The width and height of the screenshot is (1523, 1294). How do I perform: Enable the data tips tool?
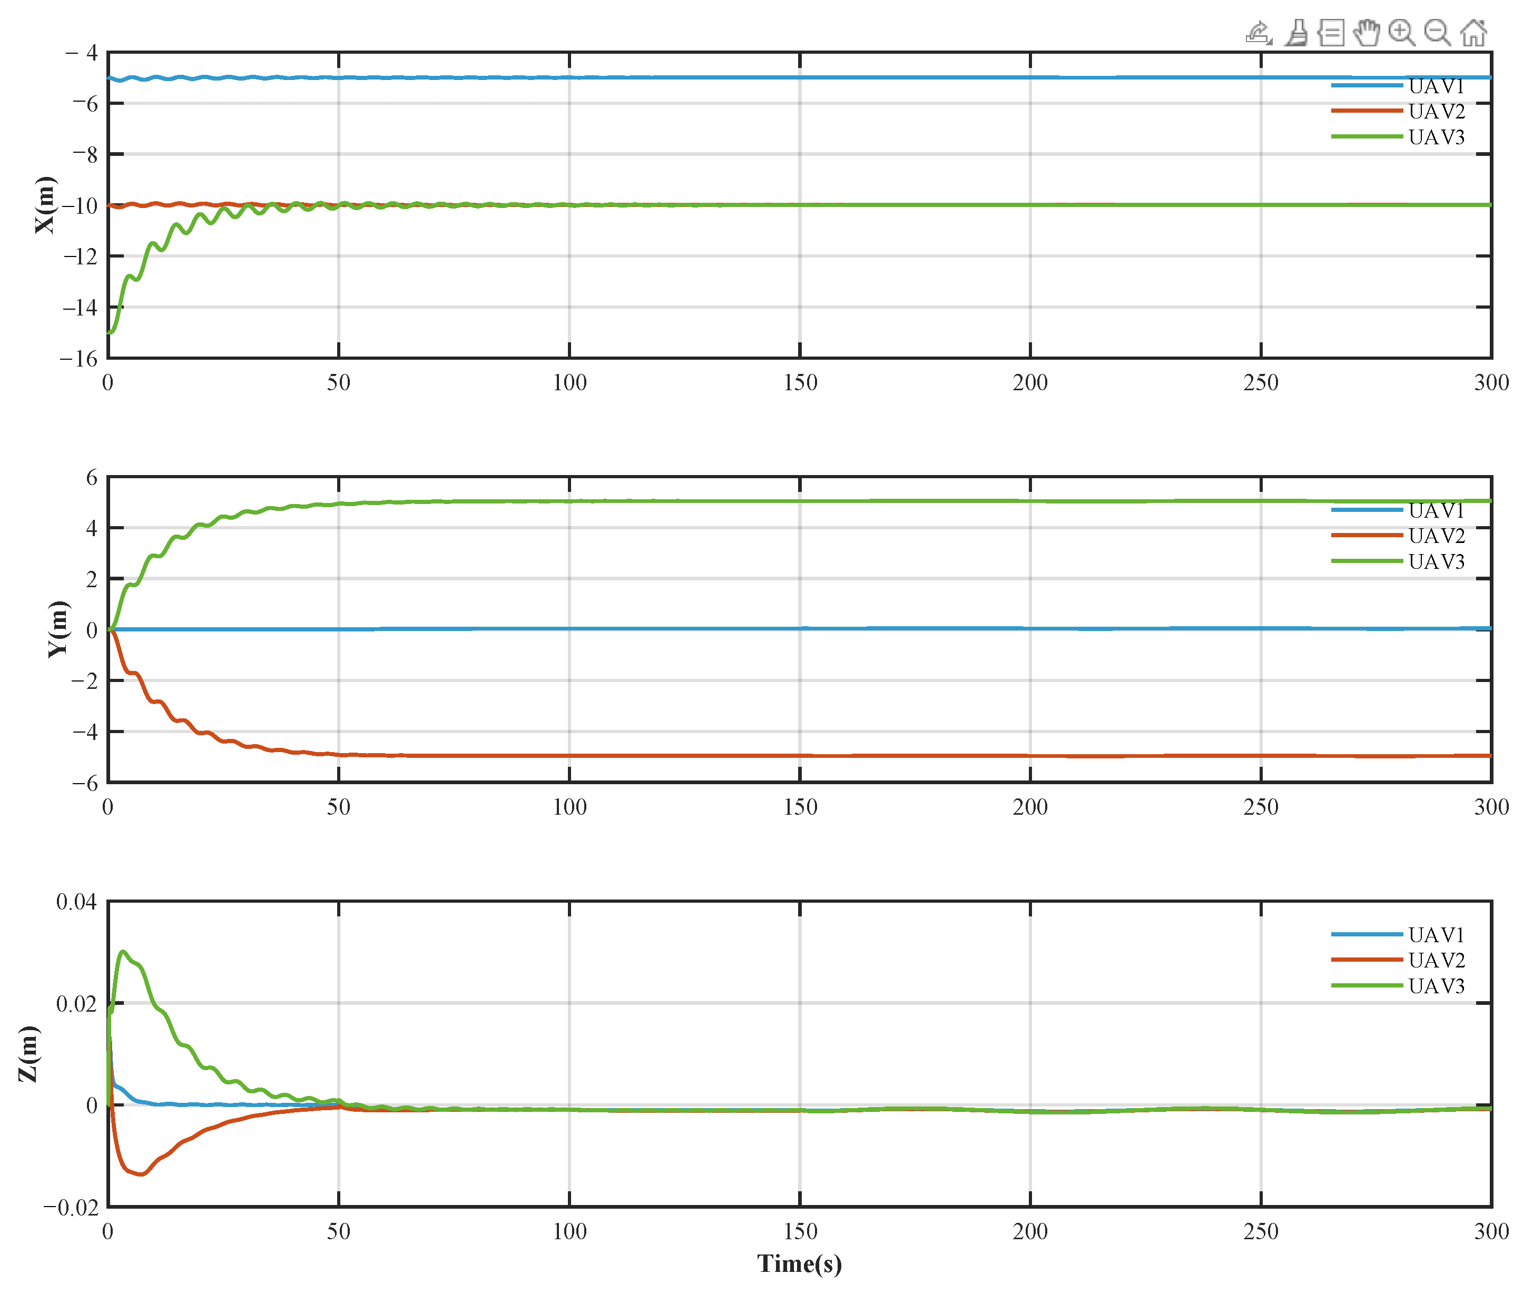tap(1331, 33)
